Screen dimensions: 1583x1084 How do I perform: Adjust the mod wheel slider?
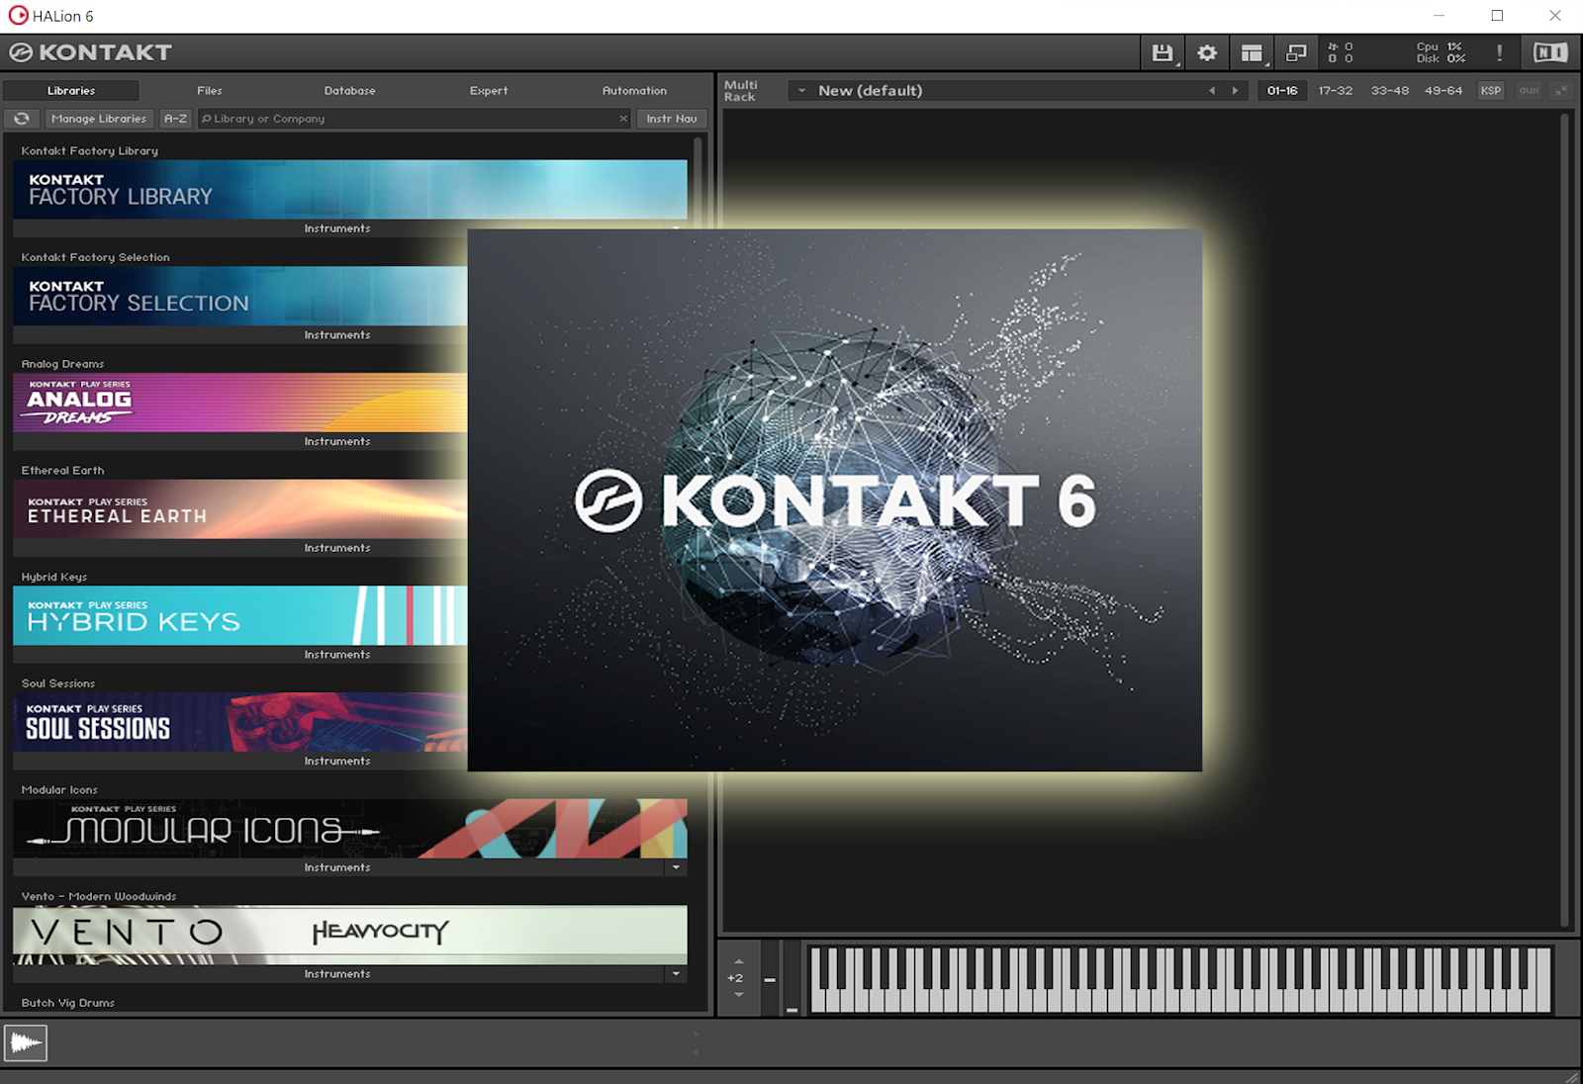tap(791, 978)
